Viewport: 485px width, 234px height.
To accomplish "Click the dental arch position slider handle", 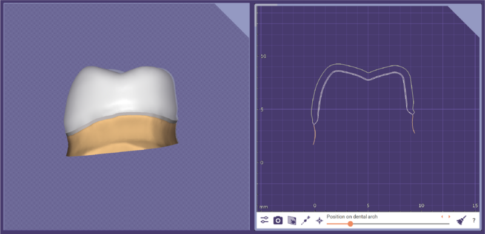I will point(350,224).
